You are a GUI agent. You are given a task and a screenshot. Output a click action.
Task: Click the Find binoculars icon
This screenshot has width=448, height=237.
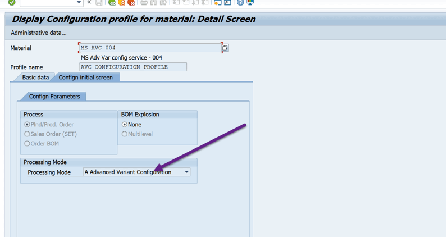(x=153, y=3)
